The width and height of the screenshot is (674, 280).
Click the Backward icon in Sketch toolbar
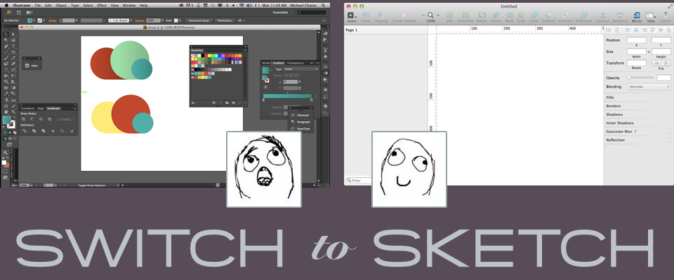click(620, 15)
